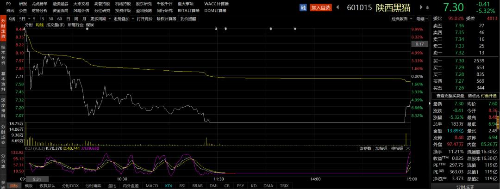
Task: Click 加指标 to add an indicator
Action: coord(381,148)
